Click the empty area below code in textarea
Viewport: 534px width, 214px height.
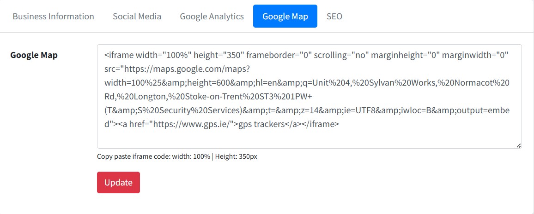coord(309,139)
